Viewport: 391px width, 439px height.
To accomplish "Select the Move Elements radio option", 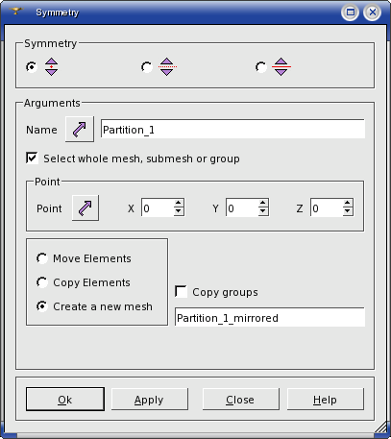I will click(x=42, y=258).
